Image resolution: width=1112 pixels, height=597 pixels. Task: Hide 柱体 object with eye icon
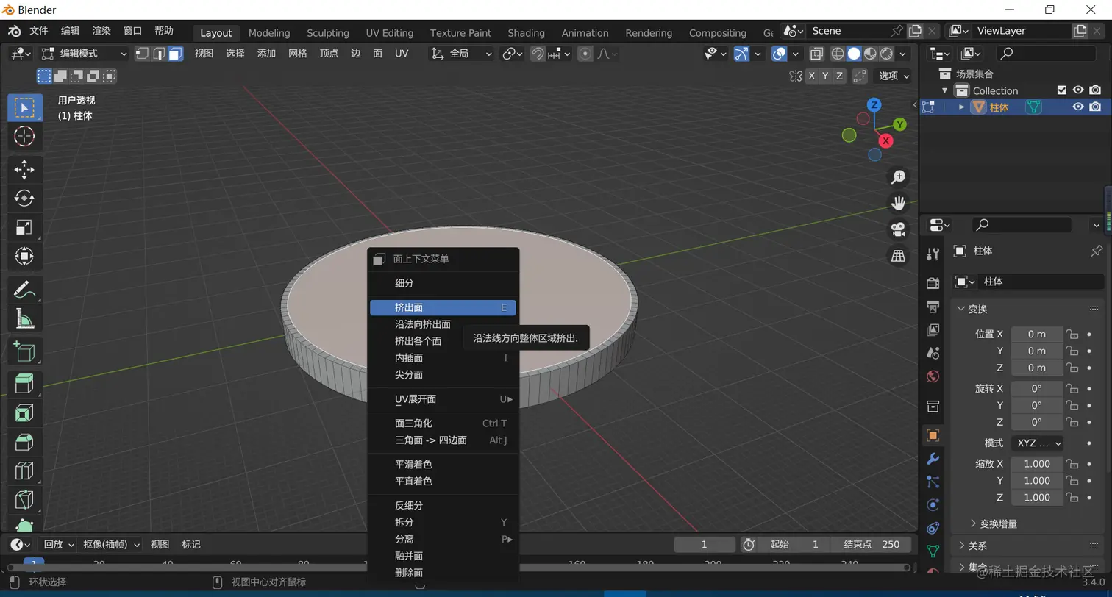click(x=1078, y=107)
